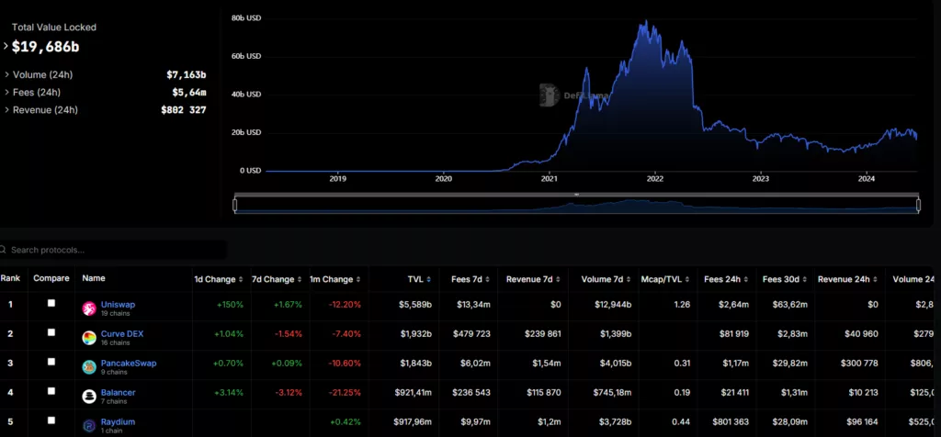Tick the Compare checkbox for Raydium
The width and height of the screenshot is (941, 437).
[x=51, y=420]
